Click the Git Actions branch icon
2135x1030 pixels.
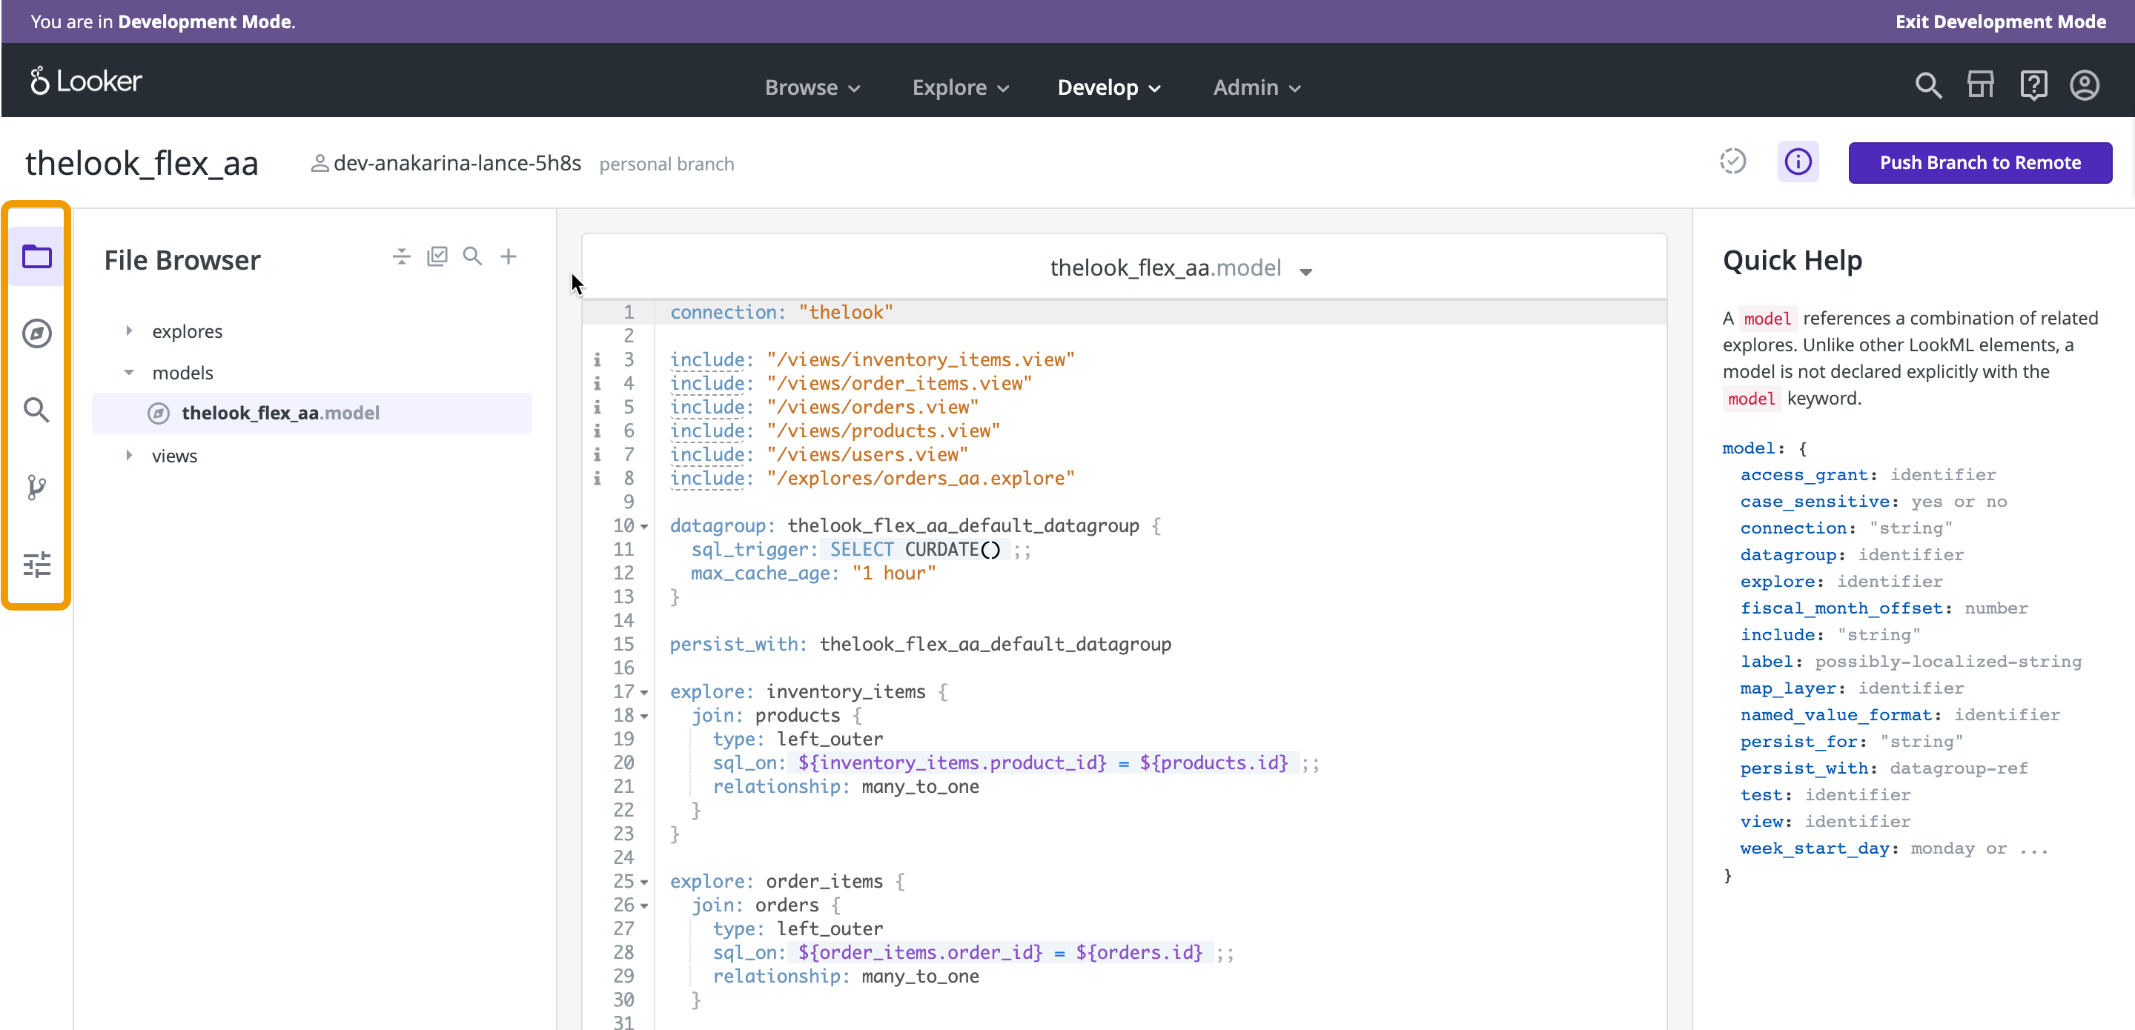pos(36,486)
